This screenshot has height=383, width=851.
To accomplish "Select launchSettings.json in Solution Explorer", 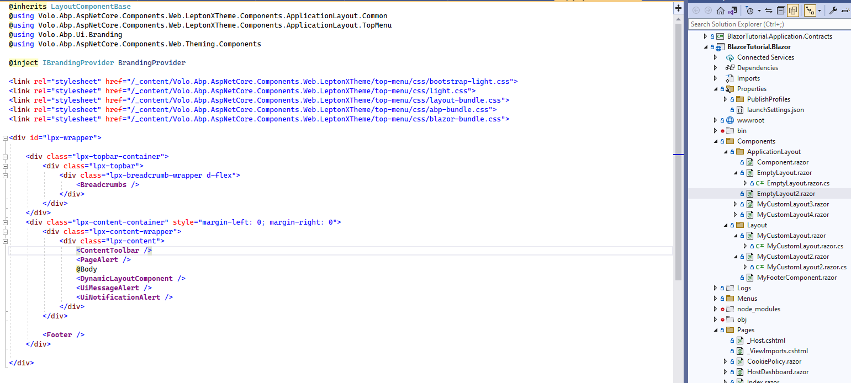I will click(x=775, y=110).
